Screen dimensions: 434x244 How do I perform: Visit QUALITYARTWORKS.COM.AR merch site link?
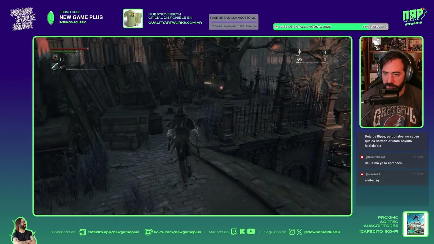175,23
